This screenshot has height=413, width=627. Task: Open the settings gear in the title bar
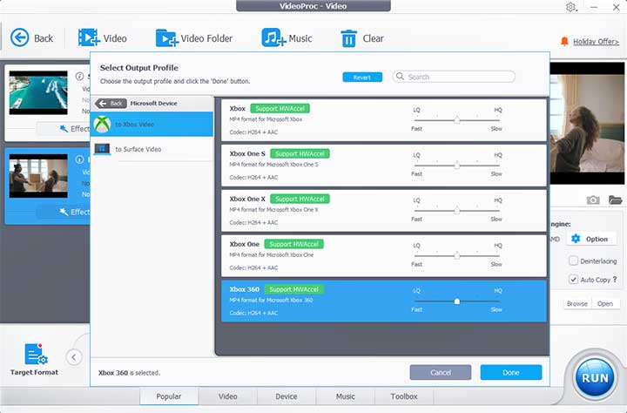(570, 7)
